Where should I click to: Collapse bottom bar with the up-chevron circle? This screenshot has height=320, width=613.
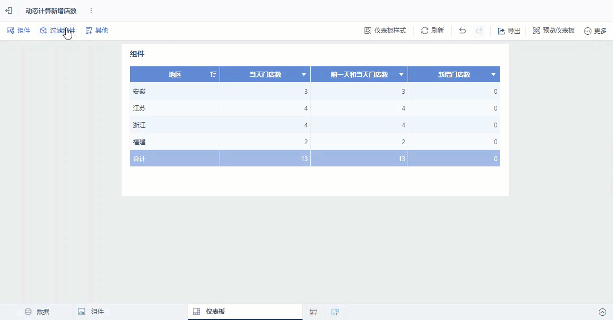coord(602,312)
